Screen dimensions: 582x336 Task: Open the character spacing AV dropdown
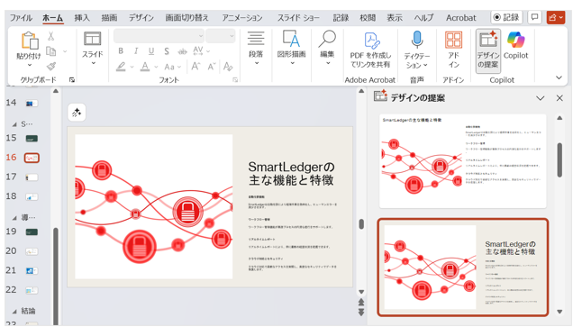pos(201,50)
